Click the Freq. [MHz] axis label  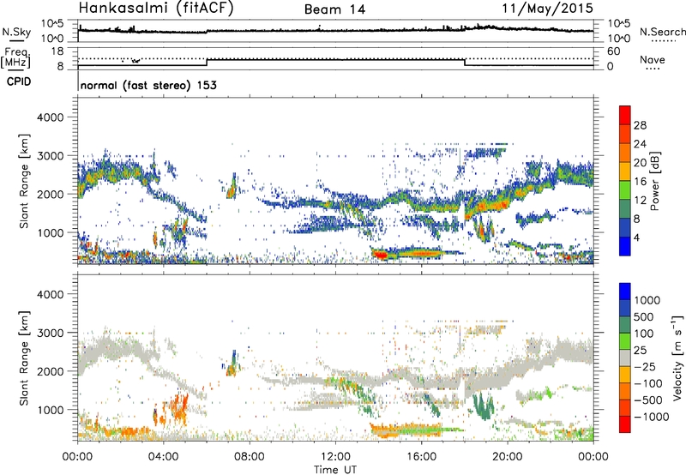[x=16, y=57]
